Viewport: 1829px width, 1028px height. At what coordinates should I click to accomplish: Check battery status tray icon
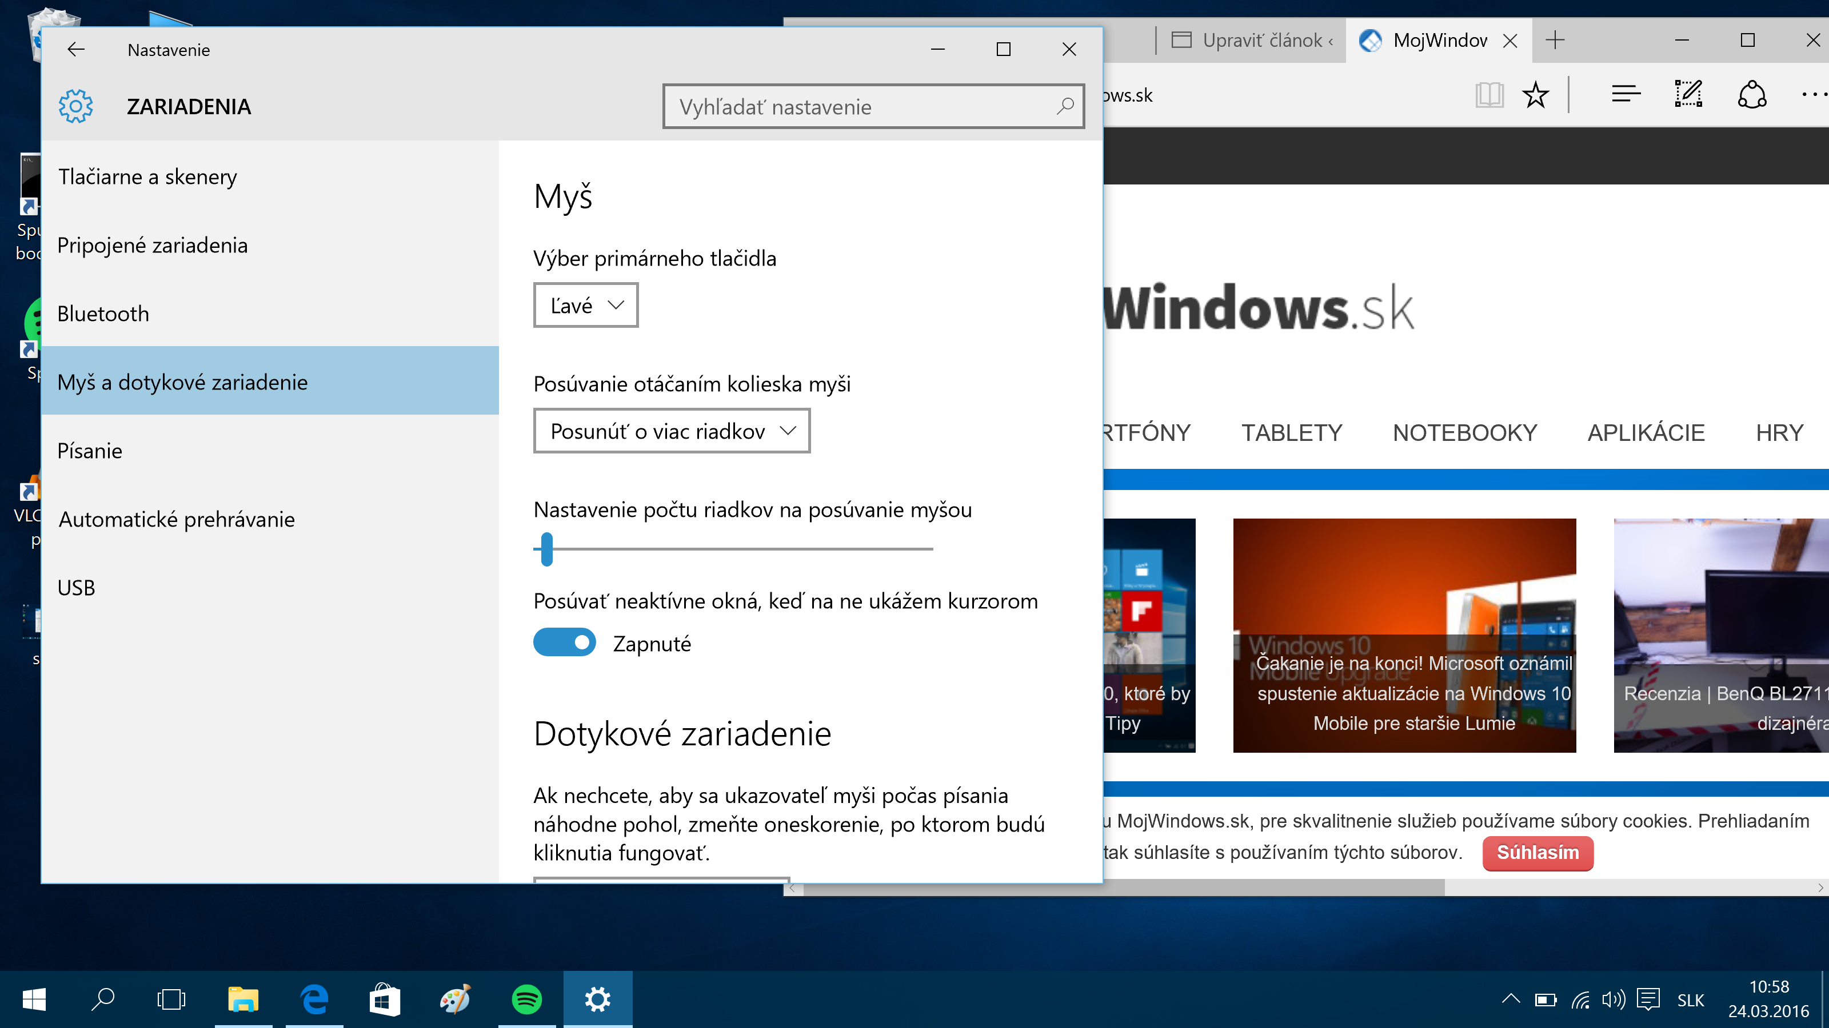pos(1546,1001)
